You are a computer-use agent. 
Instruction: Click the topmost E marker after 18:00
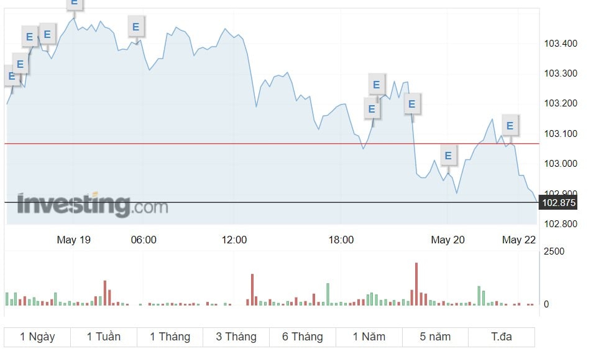[376, 85]
